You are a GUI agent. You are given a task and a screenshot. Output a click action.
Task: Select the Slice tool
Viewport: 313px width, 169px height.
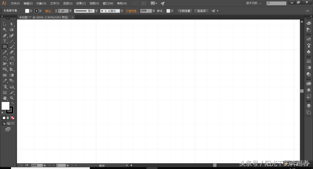tap(12, 93)
